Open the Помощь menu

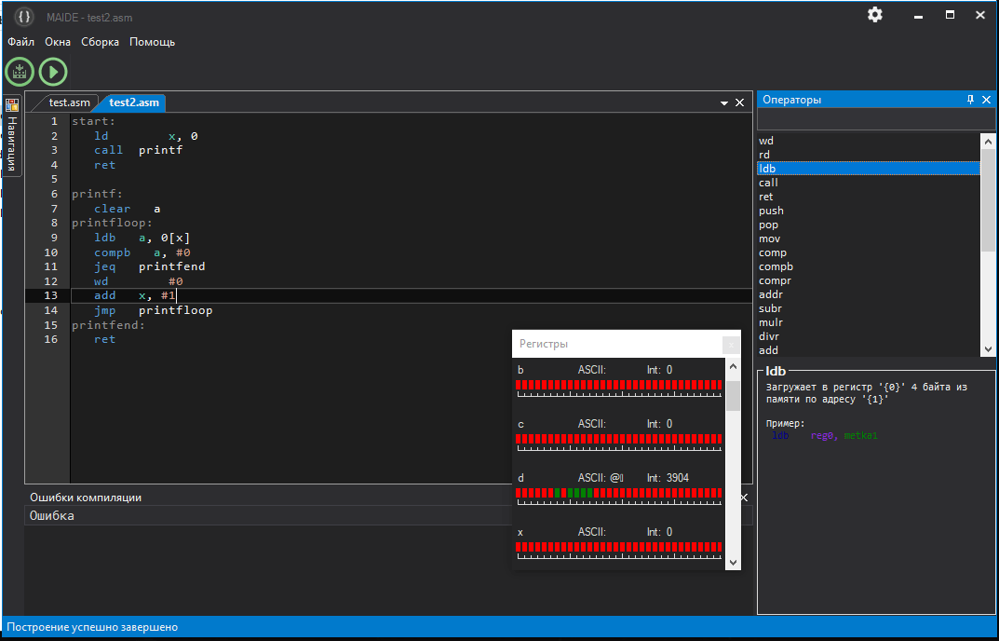click(152, 41)
